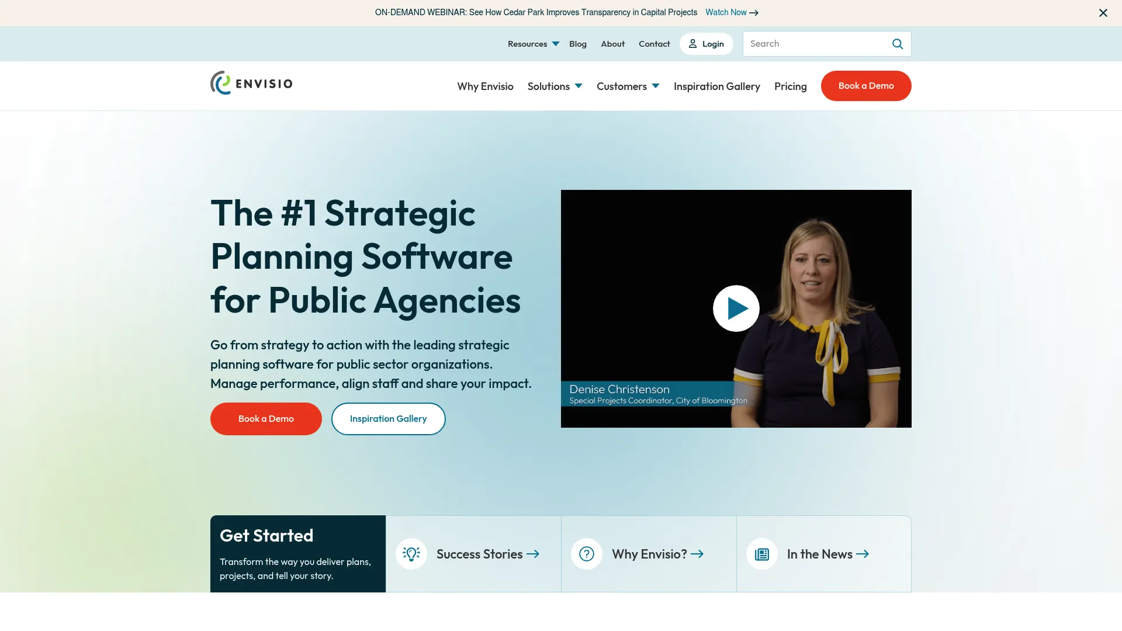Click Book a Demo in header

(x=866, y=86)
